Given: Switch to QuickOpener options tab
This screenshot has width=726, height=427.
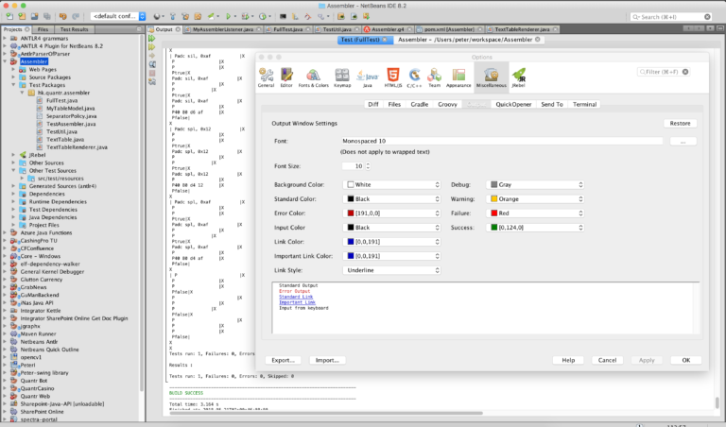Looking at the screenshot, I should [x=513, y=104].
